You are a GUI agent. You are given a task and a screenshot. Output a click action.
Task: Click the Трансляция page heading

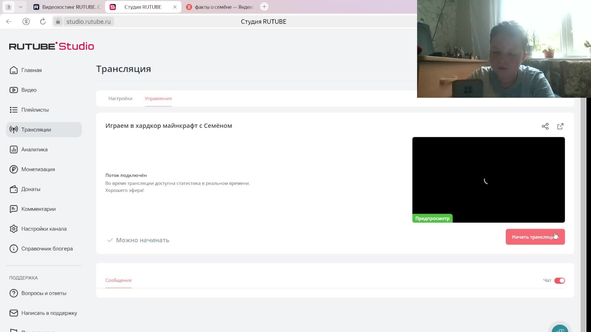(x=123, y=69)
